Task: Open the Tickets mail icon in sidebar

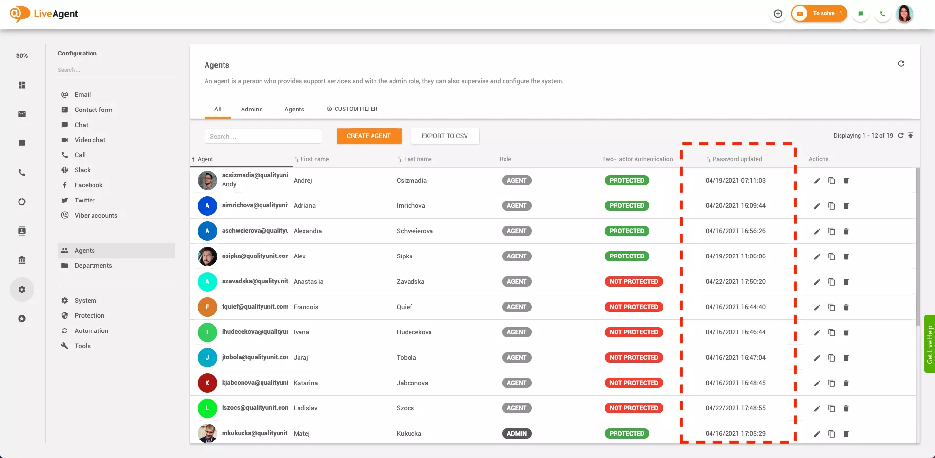Action: click(x=21, y=114)
